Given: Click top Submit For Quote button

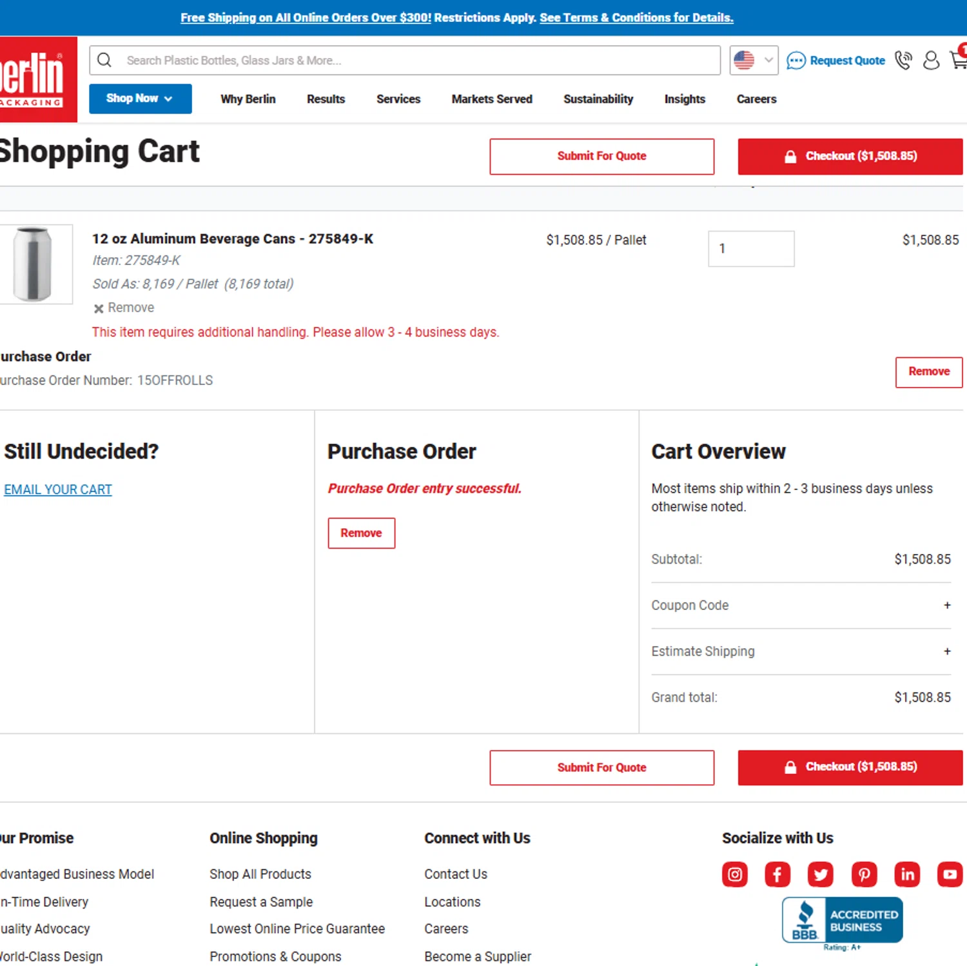Looking at the screenshot, I should click(x=601, y=156).
